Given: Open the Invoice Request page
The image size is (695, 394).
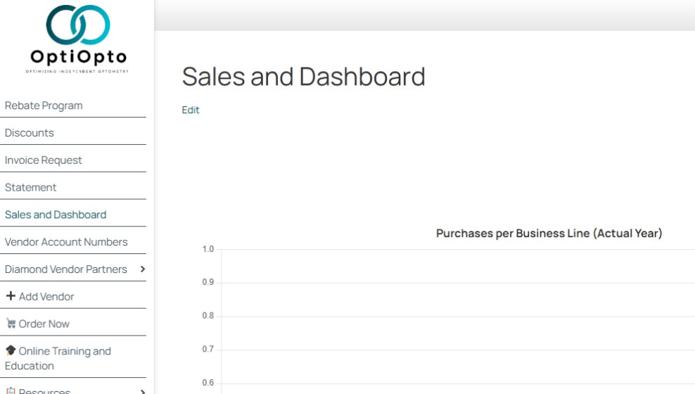Looking at the screenshot, I should (x=44, y=160).
